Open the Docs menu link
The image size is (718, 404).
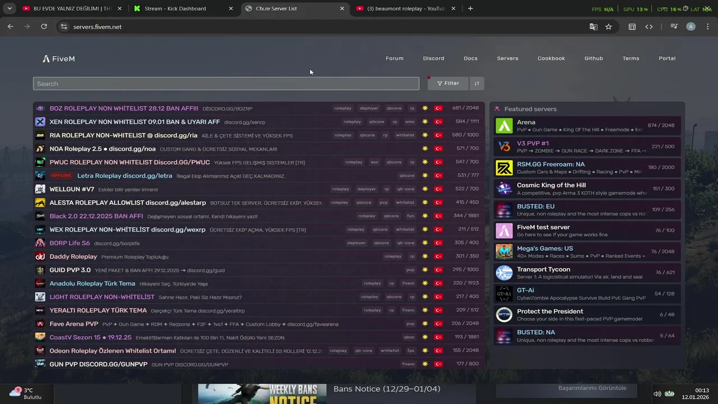(471, 58)
